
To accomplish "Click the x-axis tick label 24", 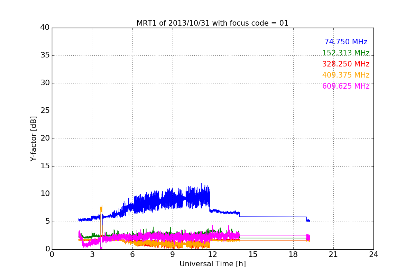I will tap(373, 254).
